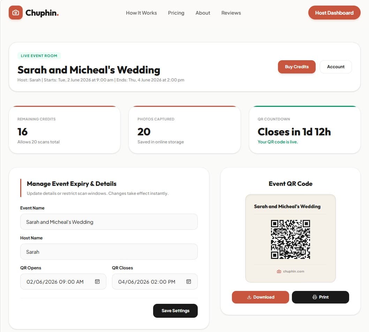Viewport: 369px width, 332px height.
Task: Click the 'Event Name' field label
Action: coord(32,208)
